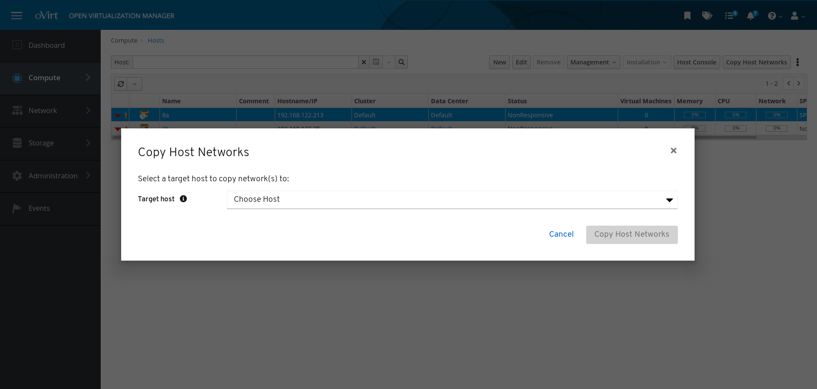
Task: Click the kebab menu next to Copy Host Networks
Action: (798, 62)
